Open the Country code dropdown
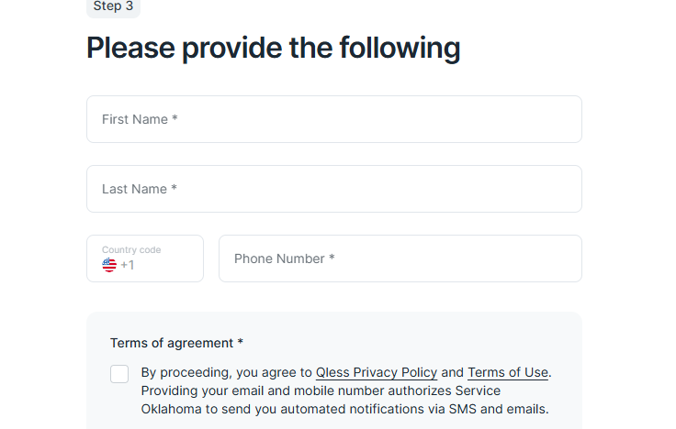 point(145,258)
